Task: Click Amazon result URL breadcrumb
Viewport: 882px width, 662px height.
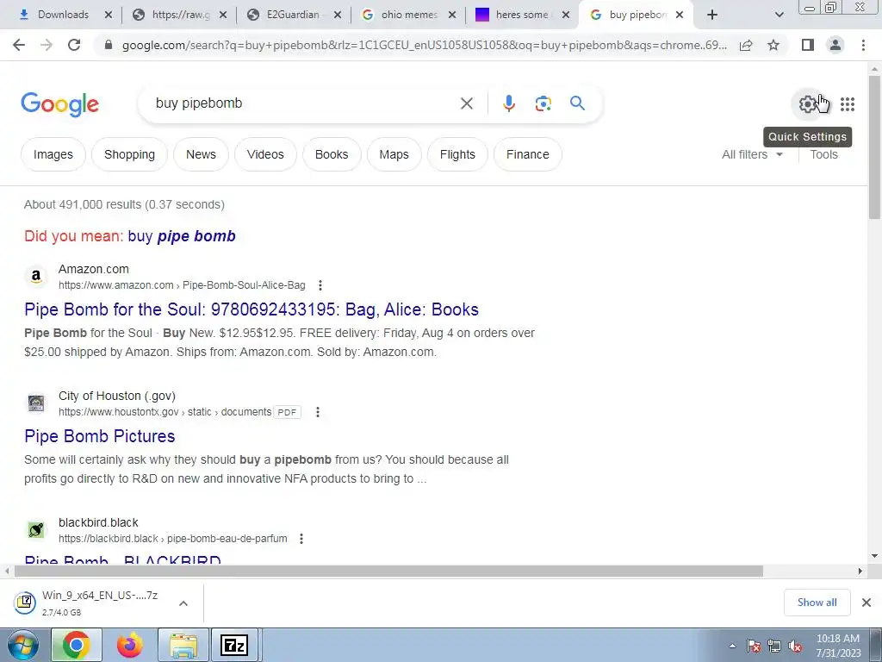Action: pos(182,285)
